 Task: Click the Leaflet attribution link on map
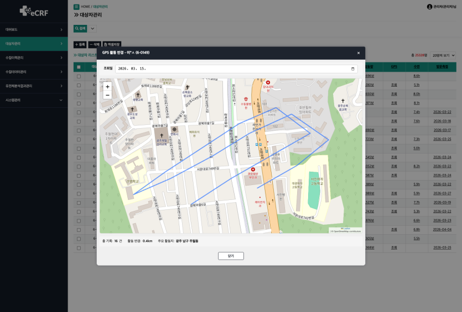tap(346, 229)
